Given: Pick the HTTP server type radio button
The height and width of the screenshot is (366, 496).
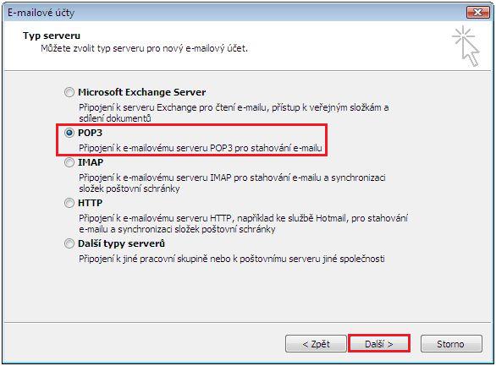Looking at the screenshot, I should pyautogui.click(x=69, y=203).
